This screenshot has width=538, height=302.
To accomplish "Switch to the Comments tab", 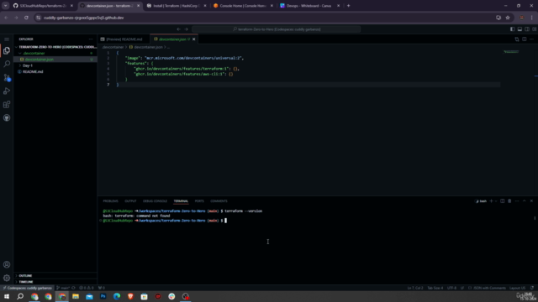I will click(x=219, y=201).
